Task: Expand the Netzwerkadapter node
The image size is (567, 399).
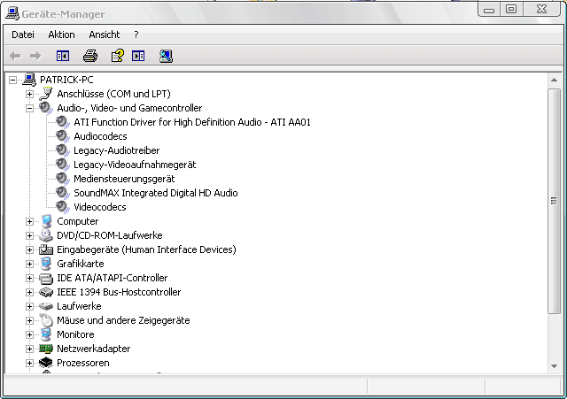Action: [x=29, y=349]
